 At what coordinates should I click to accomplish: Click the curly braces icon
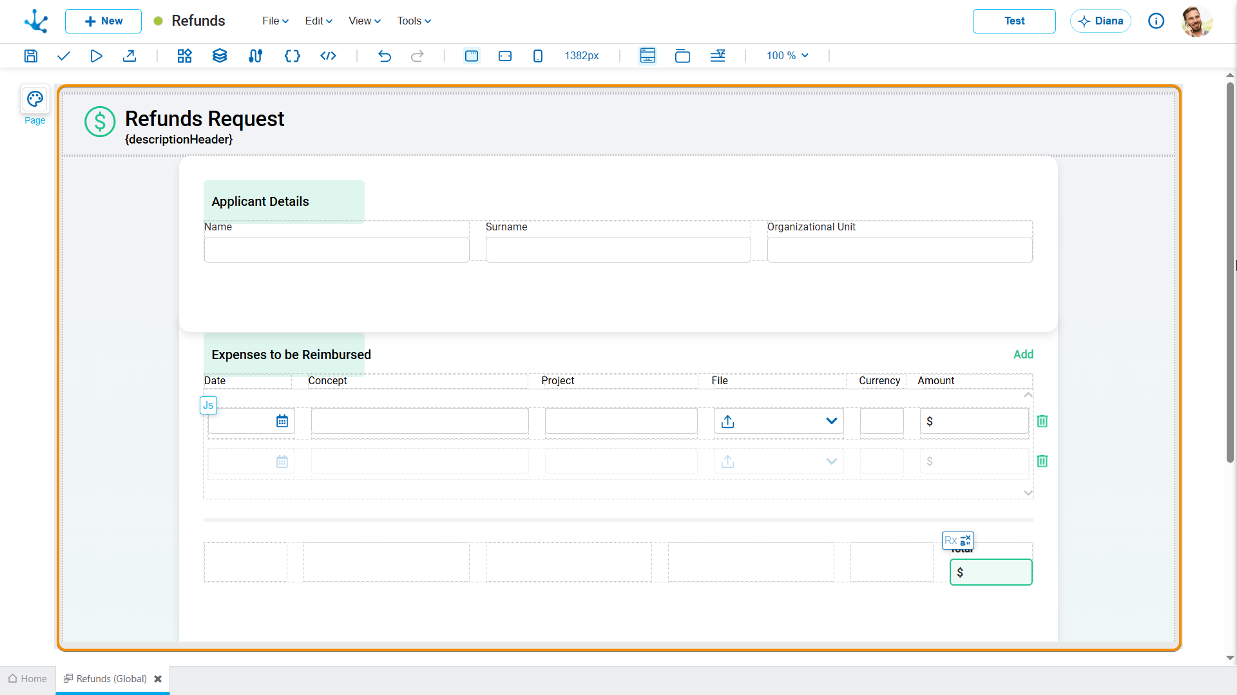click(292, 56)
